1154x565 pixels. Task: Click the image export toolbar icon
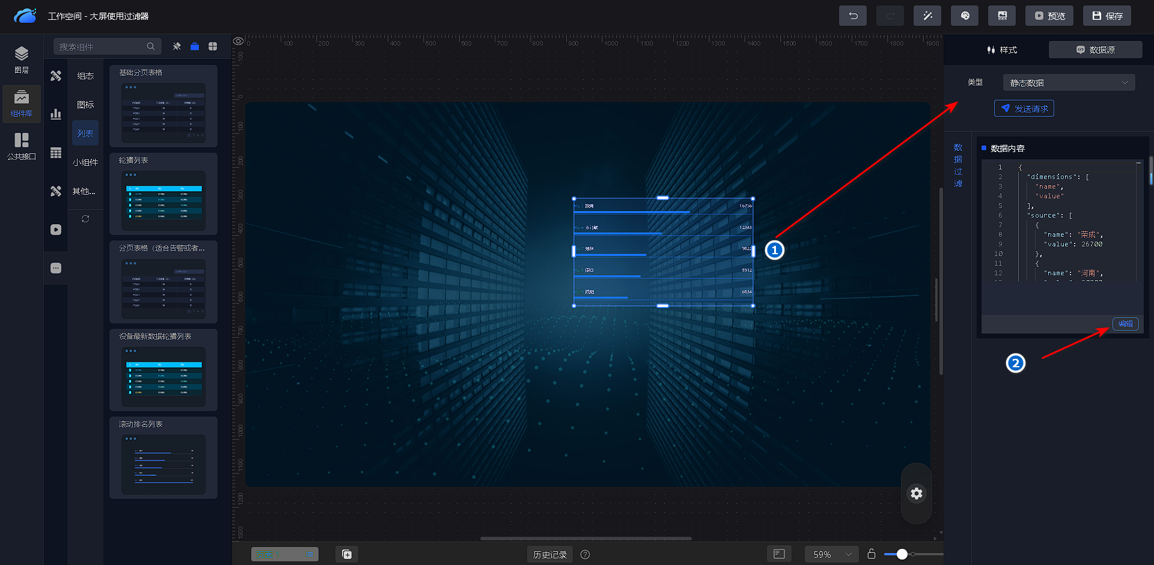(x=1001, y=16)
